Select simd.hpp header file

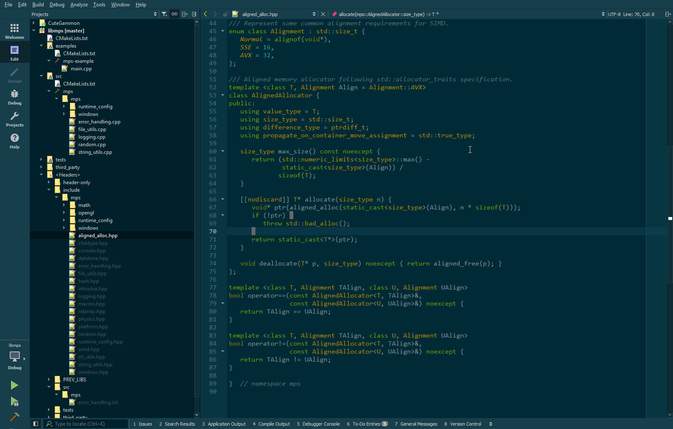click(x=88, y=349)
